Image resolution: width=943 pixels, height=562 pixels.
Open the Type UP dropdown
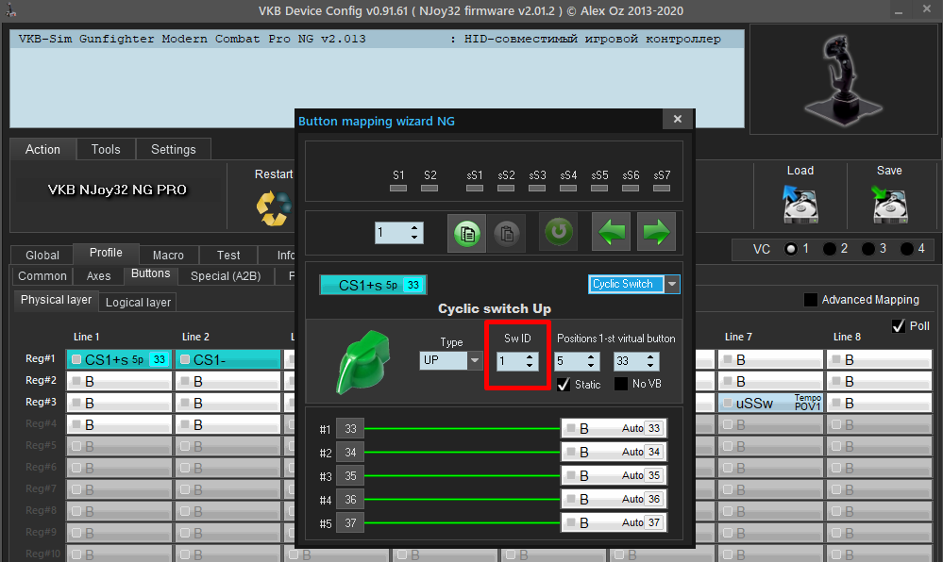(x=475, y=360)
